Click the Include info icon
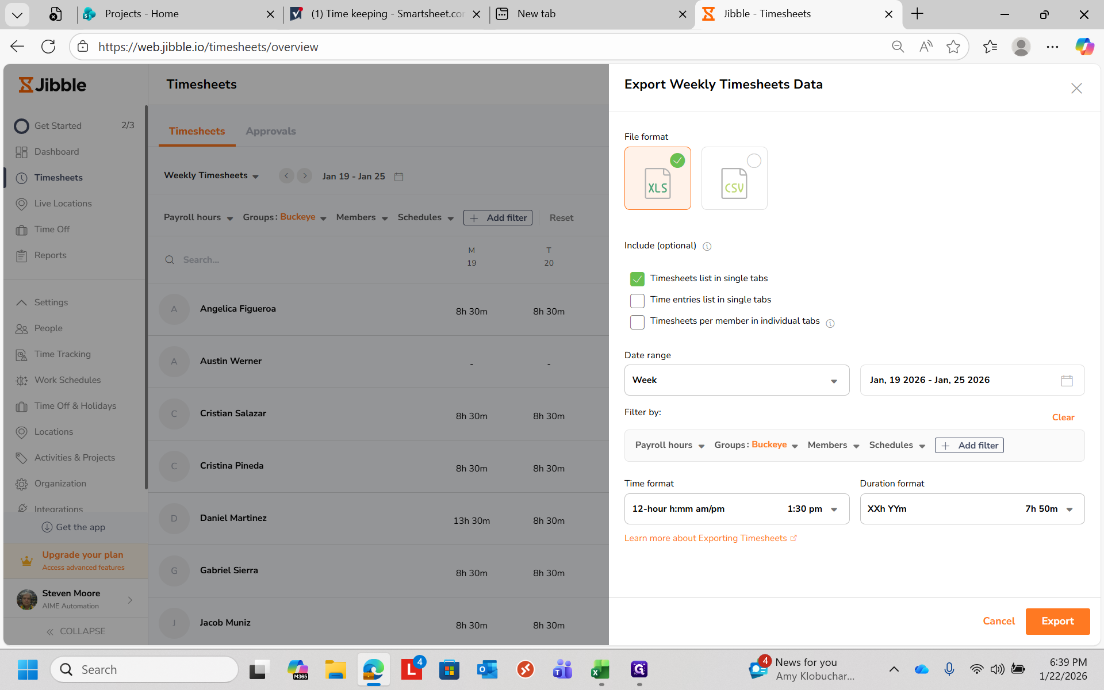This screenshot has width=1104, height=690. (707, 247)
